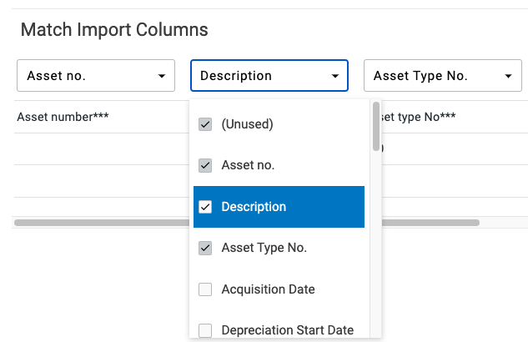This screenshot has width=528, height=342.
Task: Open the Asset no. column selector field
Action: [83, 76]
